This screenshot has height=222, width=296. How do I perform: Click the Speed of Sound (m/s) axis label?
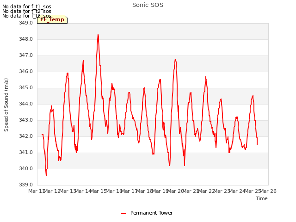[x=6, y=105]
